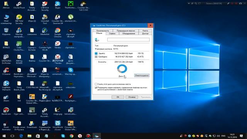Click the blue Занято color square

[x=96, y=53]
